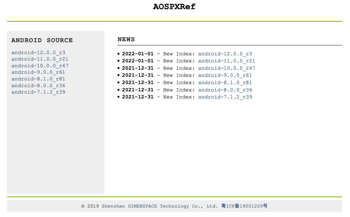Open android-11.0.0_r21 in Android Source sidebar
The image size is (350, 217).
[x=40, y=59]
